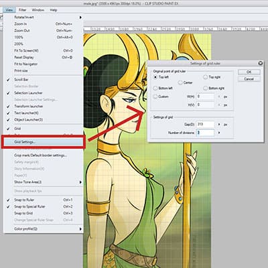Image resolution: width=268 pixels, height=268 pixels.
Task: Expand the Number of divisions arrow
Action: (219, 133)
